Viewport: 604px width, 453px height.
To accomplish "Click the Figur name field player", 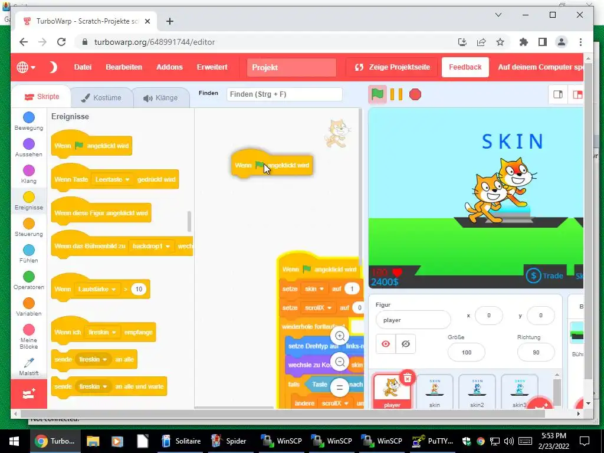I will click(413, 320).
